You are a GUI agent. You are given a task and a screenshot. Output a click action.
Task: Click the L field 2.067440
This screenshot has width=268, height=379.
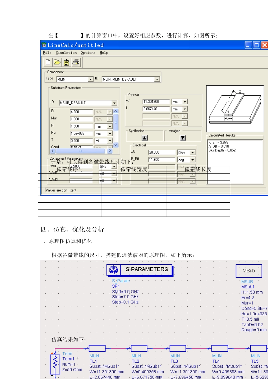pos(156,109)
